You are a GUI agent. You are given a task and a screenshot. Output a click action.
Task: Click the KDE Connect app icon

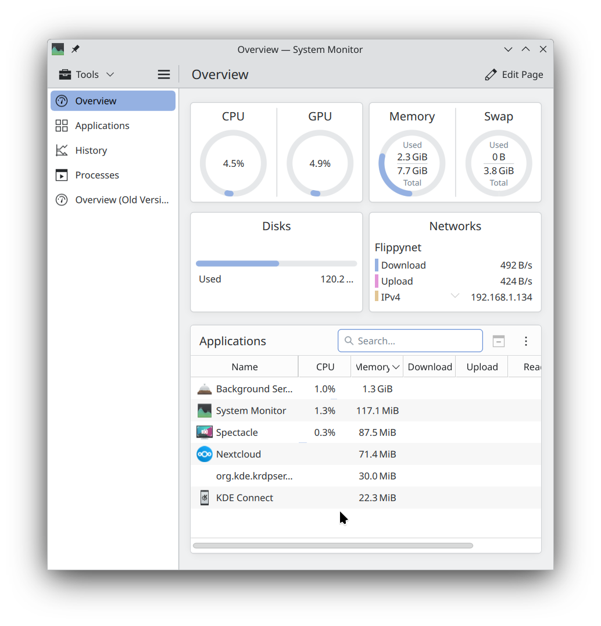(x=205, y=498)
